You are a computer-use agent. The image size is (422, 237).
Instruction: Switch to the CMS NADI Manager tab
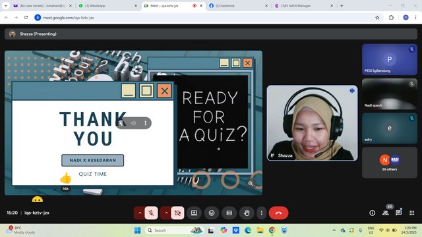click(304, 6)
